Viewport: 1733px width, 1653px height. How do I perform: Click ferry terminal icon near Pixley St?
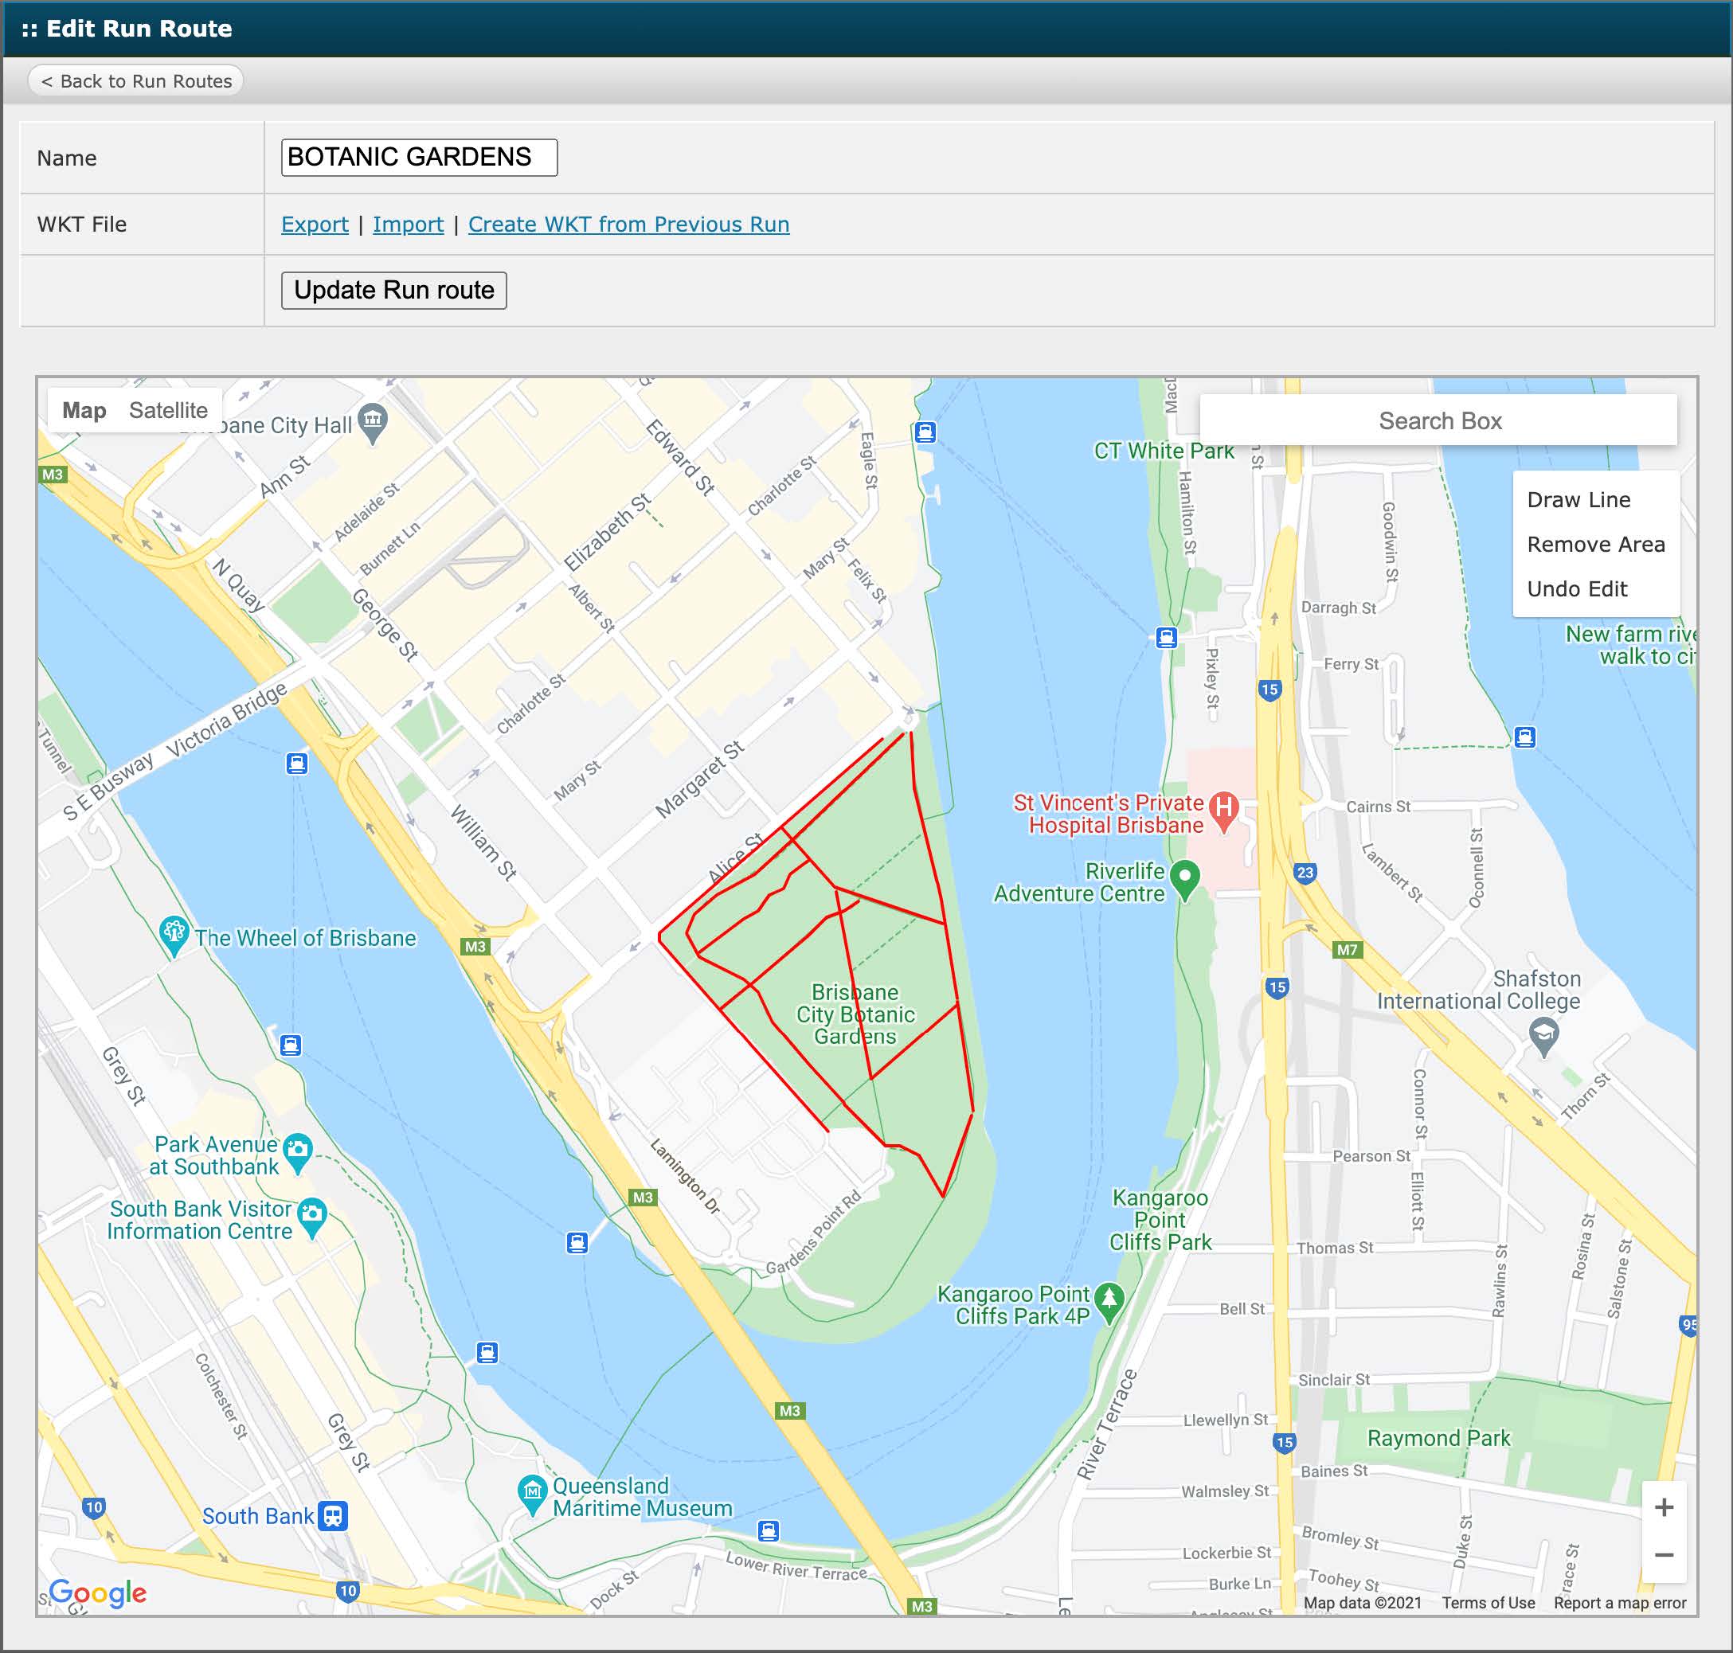coord(1166,637)
